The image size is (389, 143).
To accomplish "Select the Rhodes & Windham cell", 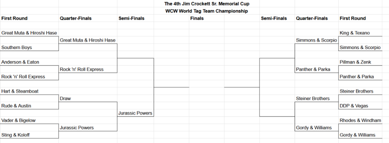I will click(360, 120).
